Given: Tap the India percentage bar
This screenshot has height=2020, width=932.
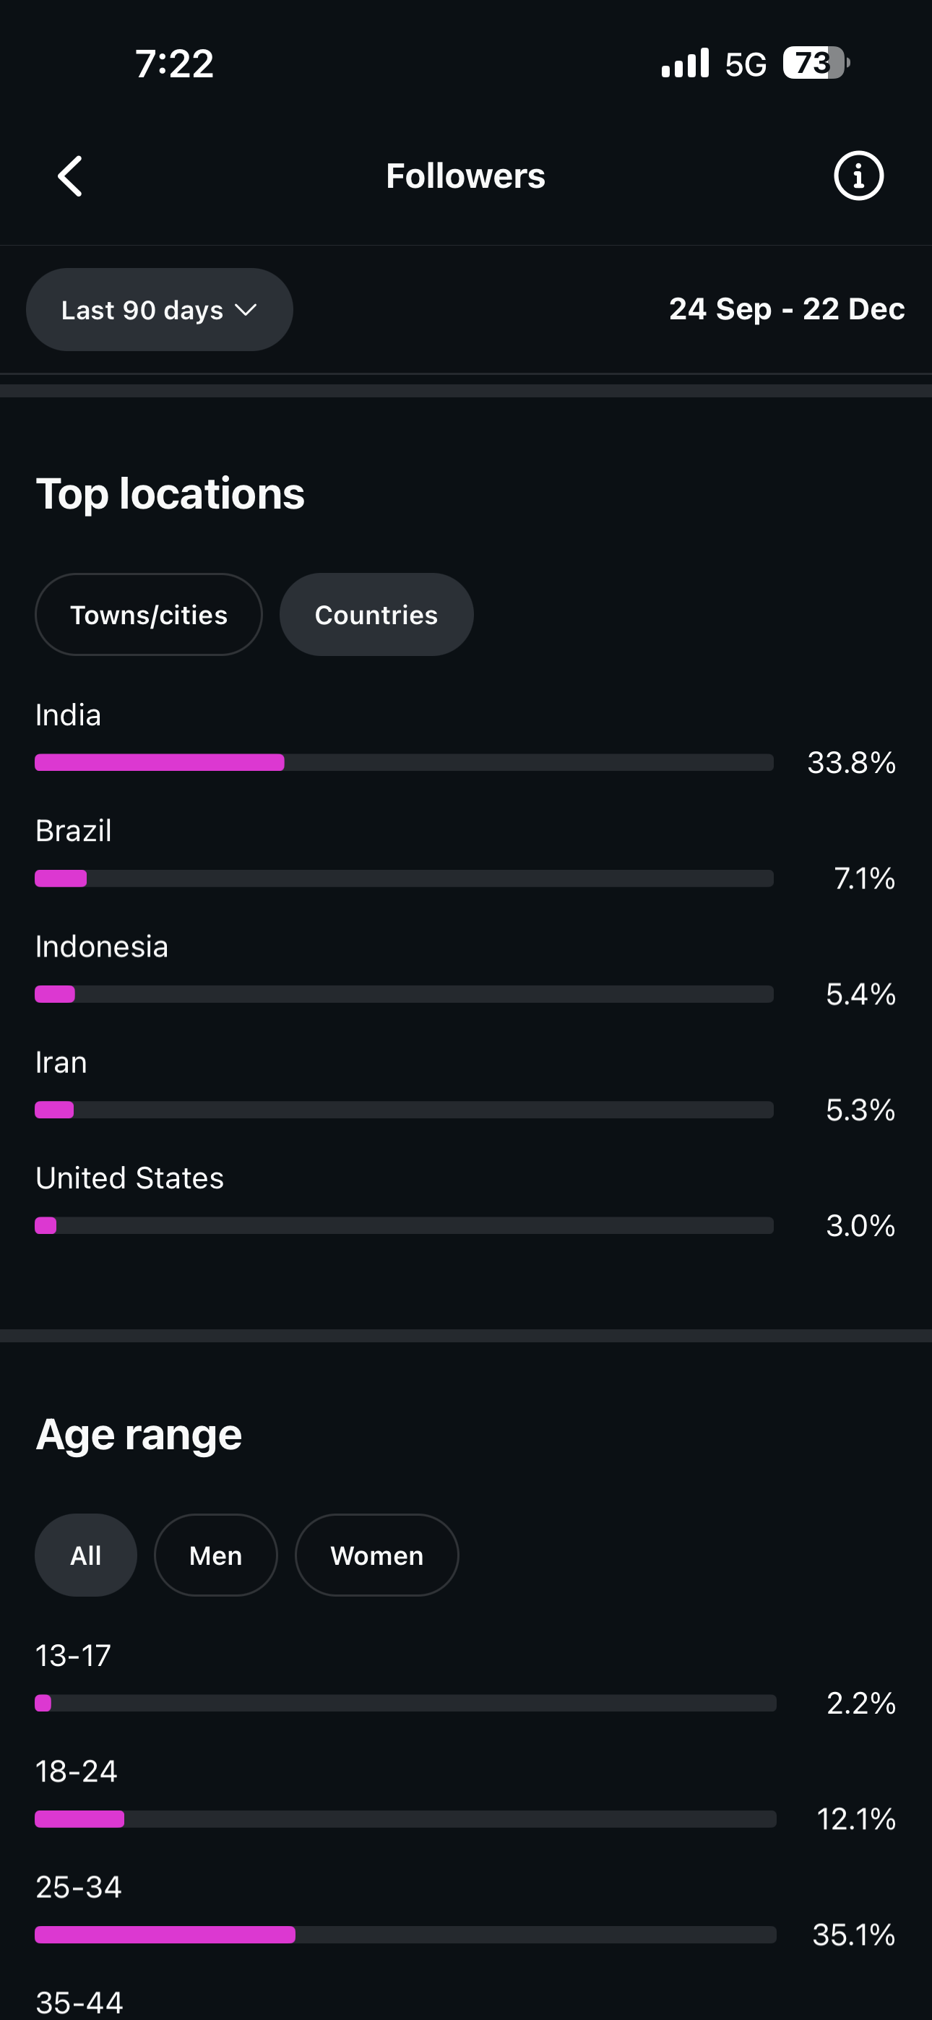Looking at the screenshot, I should click(x=404, y=762).
